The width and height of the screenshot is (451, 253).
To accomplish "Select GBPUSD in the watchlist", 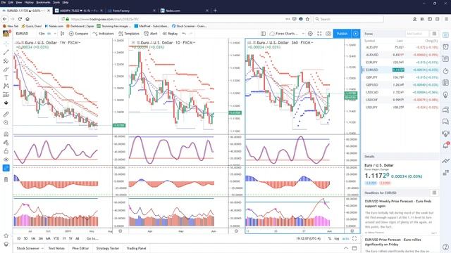I will pyautogui.click(x=400, y=85).
